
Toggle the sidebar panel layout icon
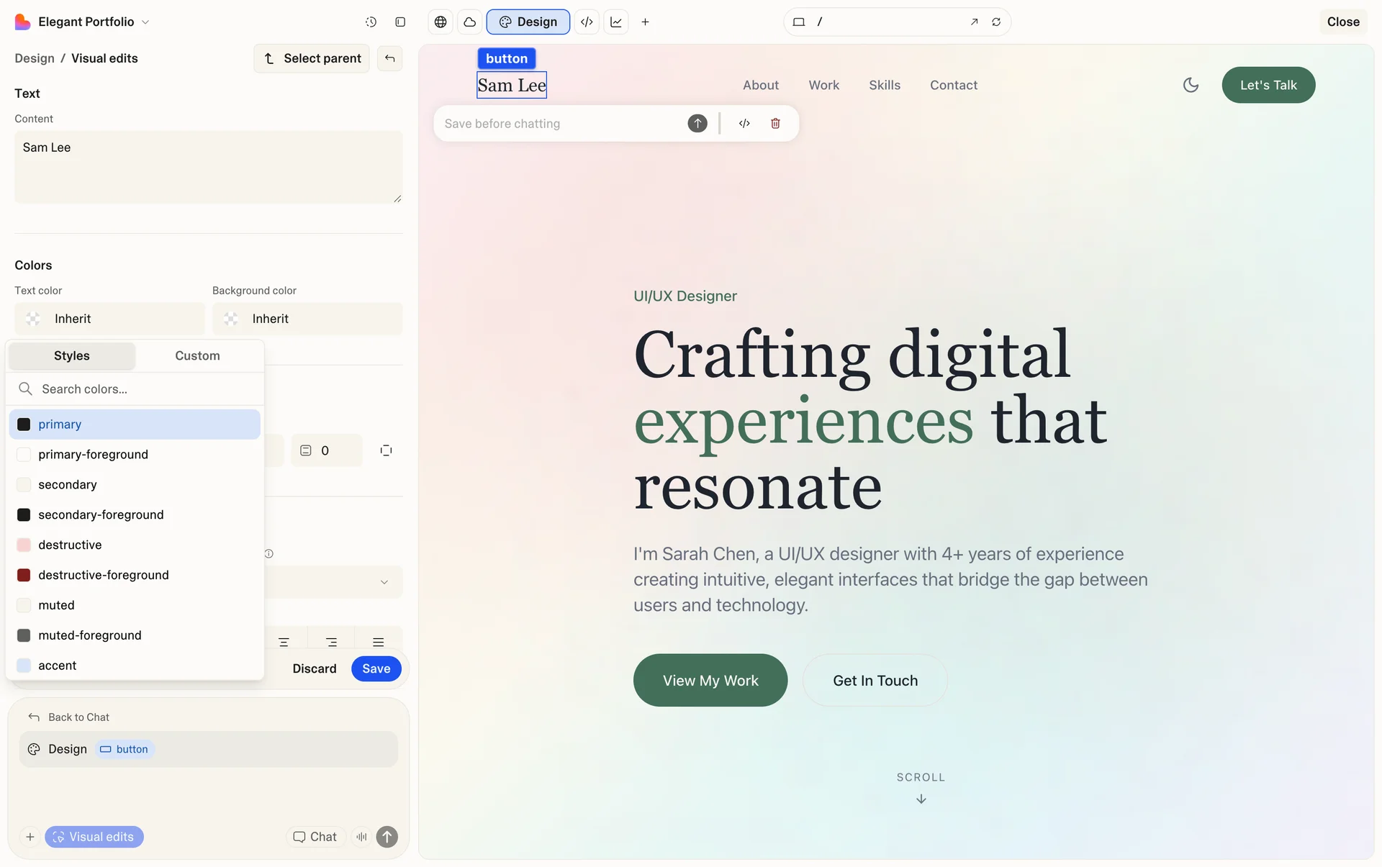pyautogui.click(x=400, y=22)
